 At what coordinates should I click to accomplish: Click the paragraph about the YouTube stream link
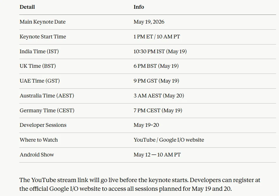click(x=140, y=184)
